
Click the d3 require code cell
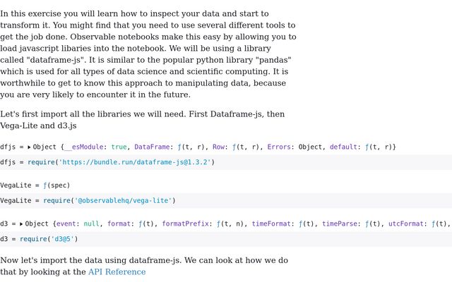[x=226, y=239]
